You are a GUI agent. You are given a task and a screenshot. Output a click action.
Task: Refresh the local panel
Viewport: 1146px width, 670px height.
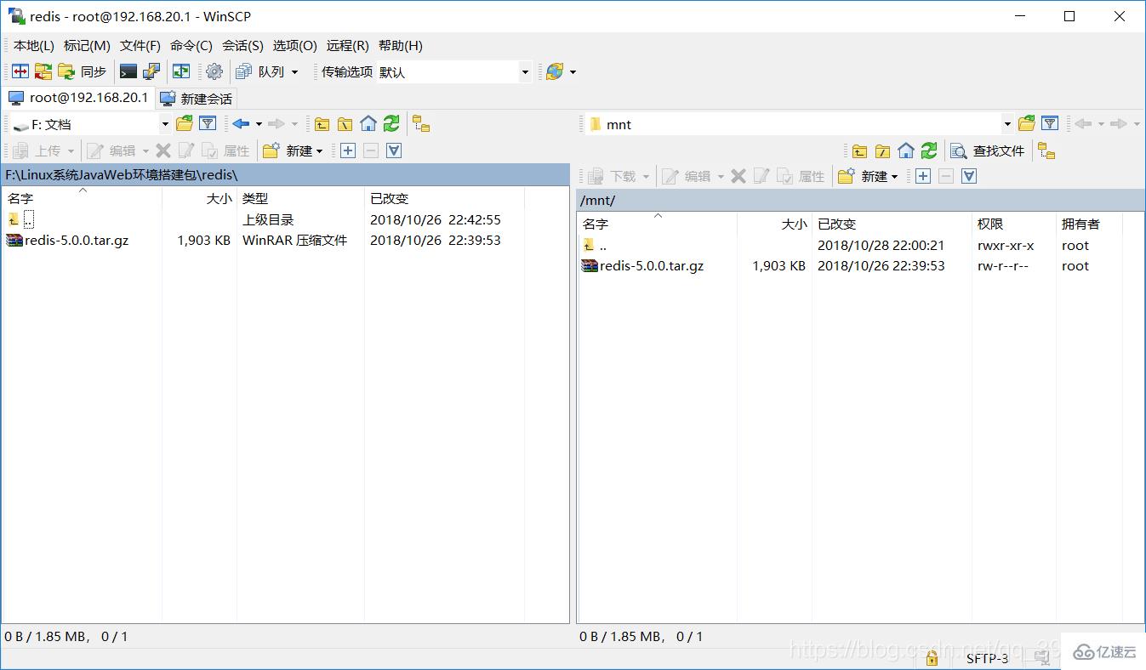391,124
